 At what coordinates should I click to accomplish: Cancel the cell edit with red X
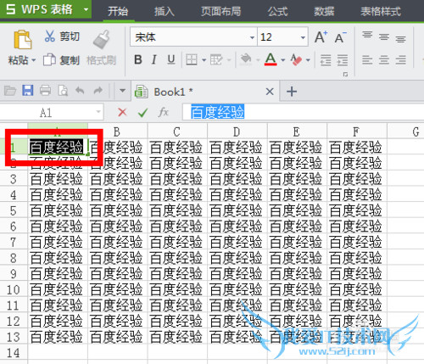point(122,112)
